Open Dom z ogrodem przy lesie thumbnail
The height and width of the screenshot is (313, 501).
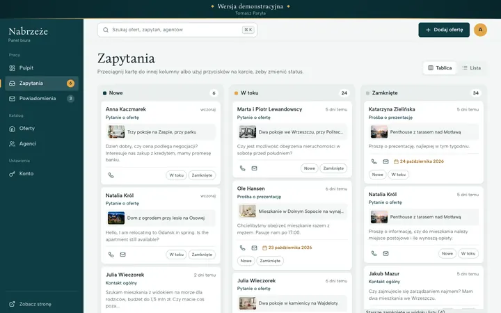[116, 218]
